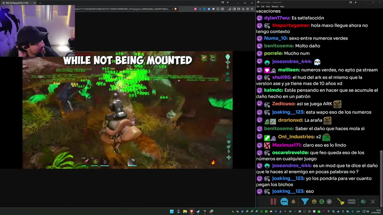Click the pink extension icon in browser toolbar
This screenshot has height=215, width=383.
[195, 9]
